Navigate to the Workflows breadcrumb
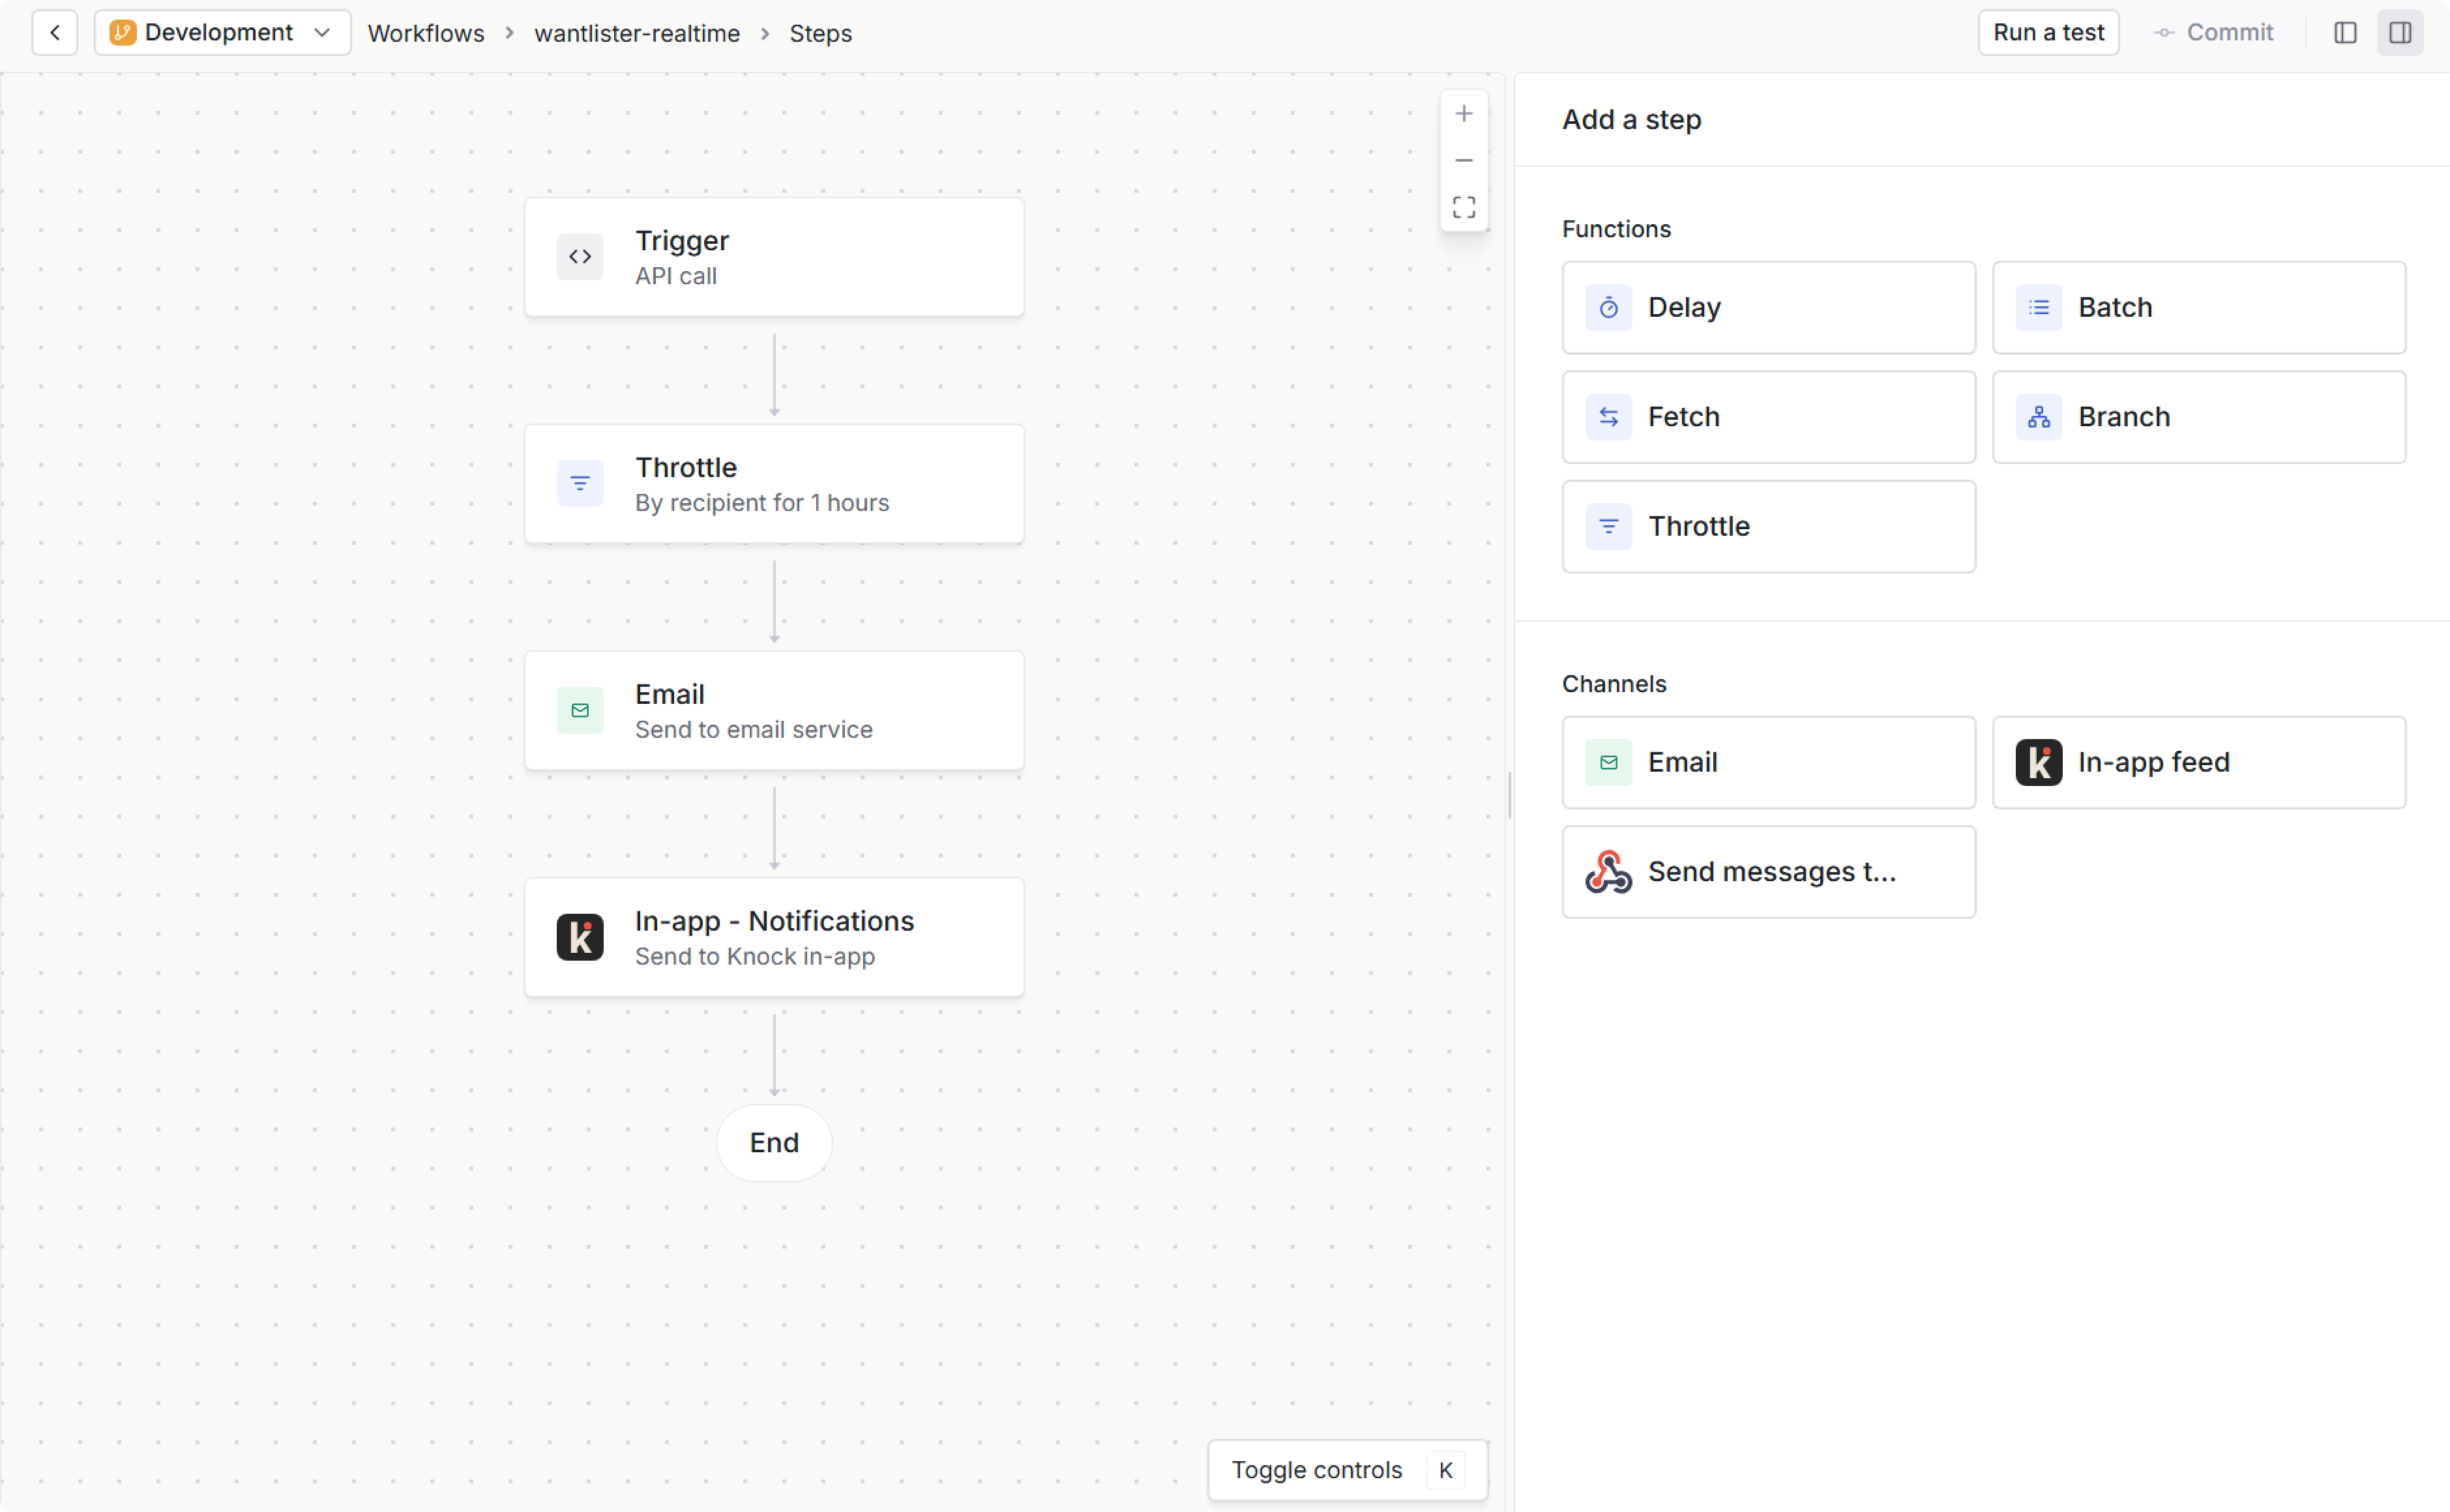Screen dimensions: 2450x1512 coord(424,33)
